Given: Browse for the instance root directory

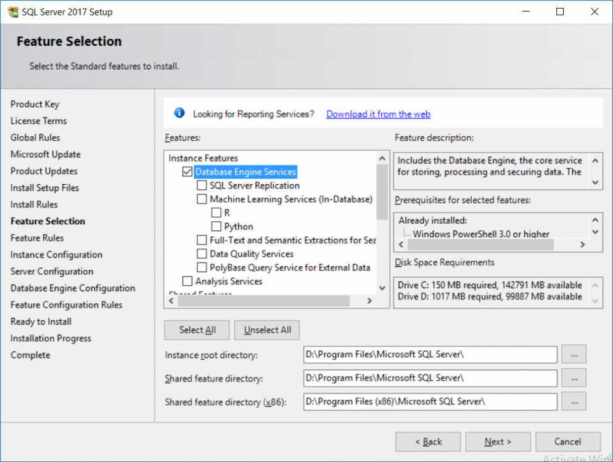Looking at the screenshot, I should pos(574,355).
